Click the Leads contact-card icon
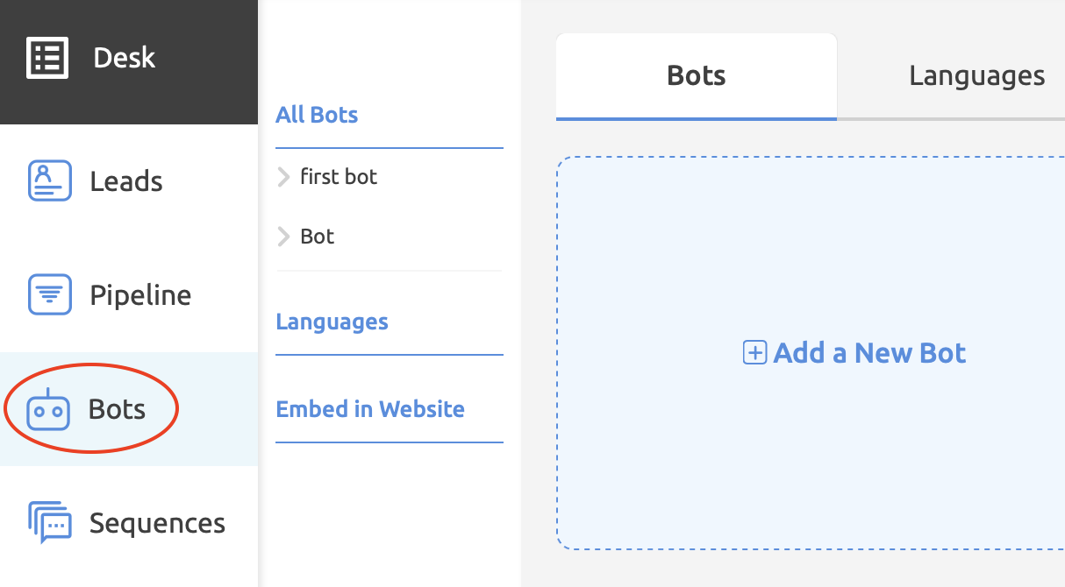The image size is (1065, 587). pyautogui.click(x=49, y=180)
